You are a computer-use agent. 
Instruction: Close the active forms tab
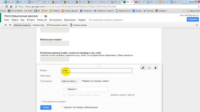click(x=131, y=2)
